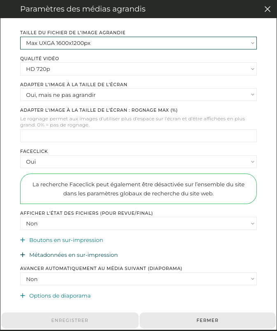Click the plus icon beside Boutons en sur-impression
This screenshot has width=277, height=331.
point(23,240)
